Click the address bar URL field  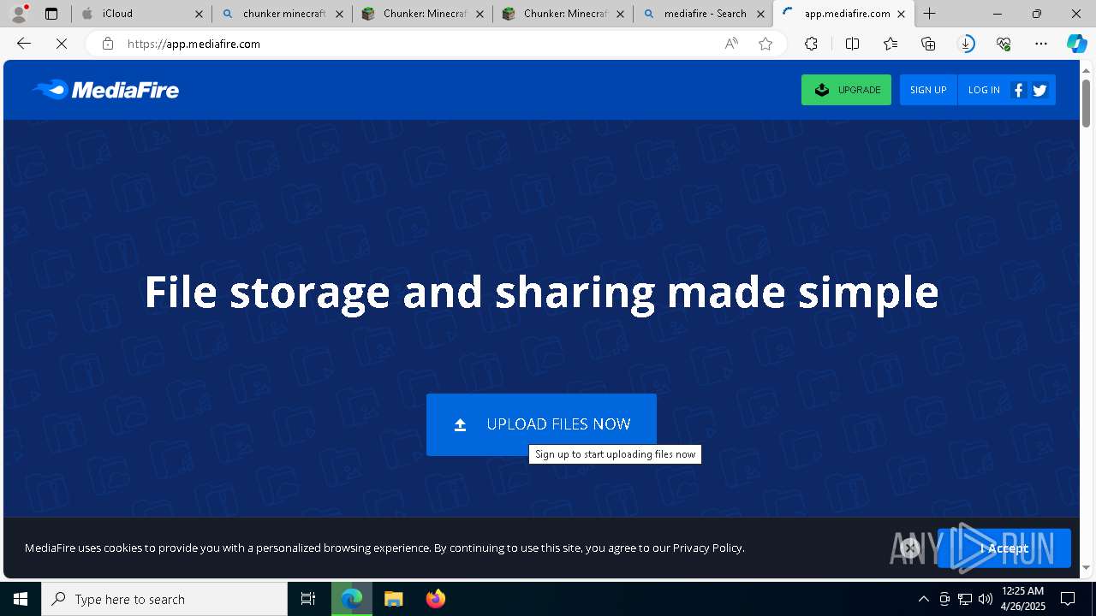pyautogui.click(x=420, y=44)
